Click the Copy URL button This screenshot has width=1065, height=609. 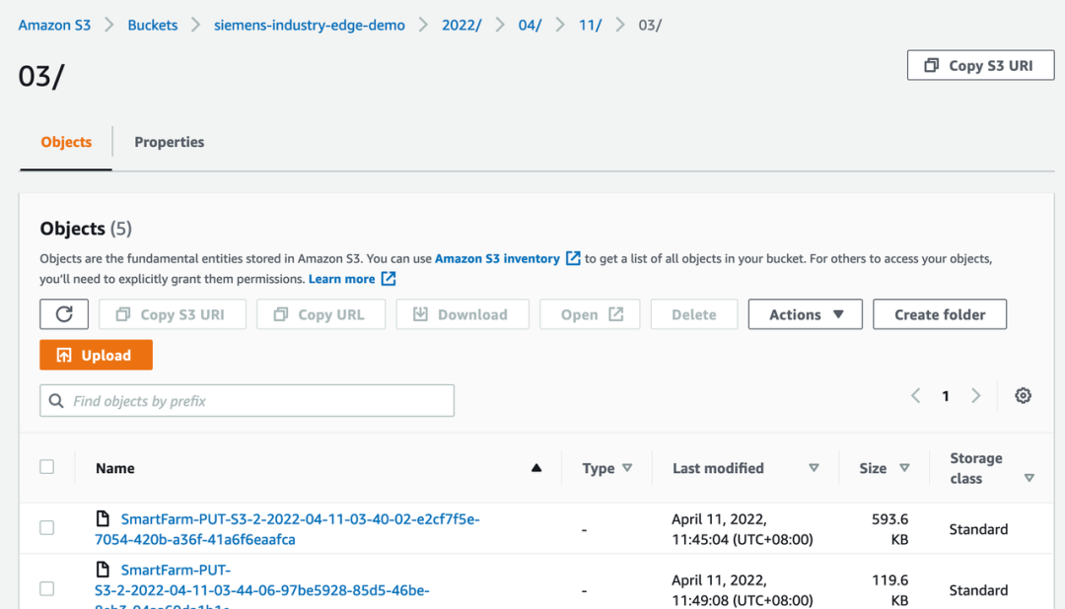click(320, 314)
